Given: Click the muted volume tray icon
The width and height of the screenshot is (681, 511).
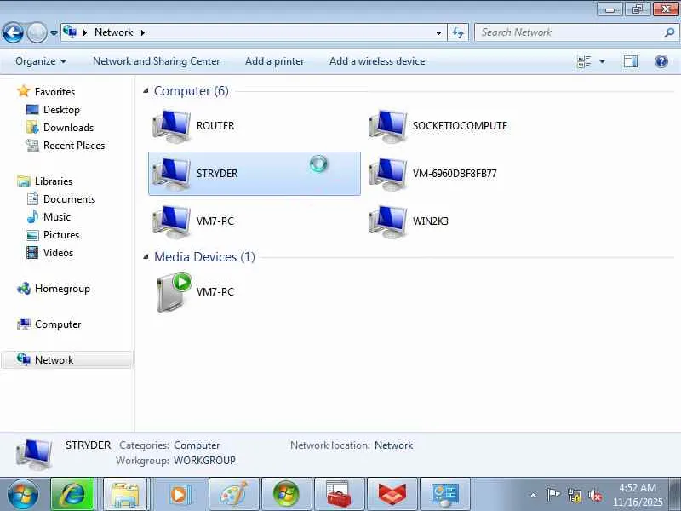Looking at the screenshot, I should pos(595,495).
